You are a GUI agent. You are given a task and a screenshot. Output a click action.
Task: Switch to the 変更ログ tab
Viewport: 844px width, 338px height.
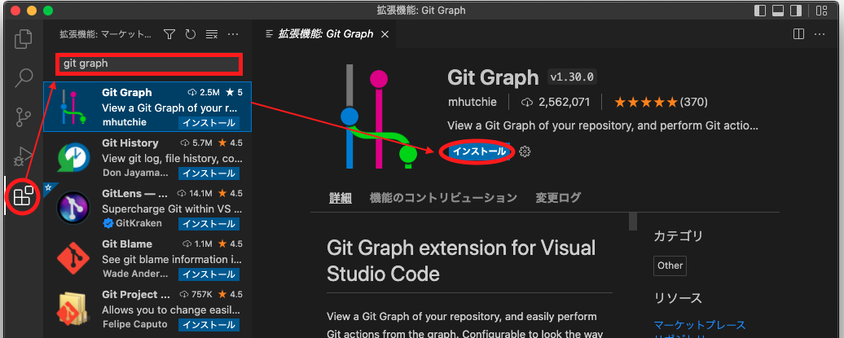[x=558, y=198]
